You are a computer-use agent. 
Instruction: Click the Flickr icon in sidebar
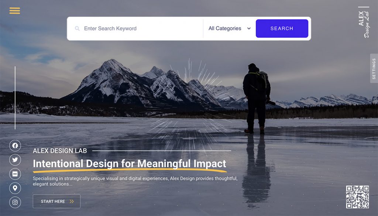click(15, 174)
